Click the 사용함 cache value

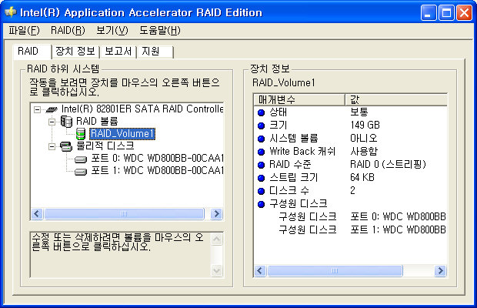(364, 151)
